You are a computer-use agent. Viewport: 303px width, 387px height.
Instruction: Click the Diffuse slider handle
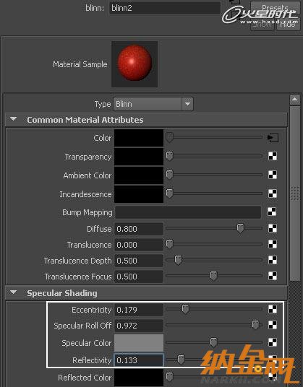(x=240, y=228)
